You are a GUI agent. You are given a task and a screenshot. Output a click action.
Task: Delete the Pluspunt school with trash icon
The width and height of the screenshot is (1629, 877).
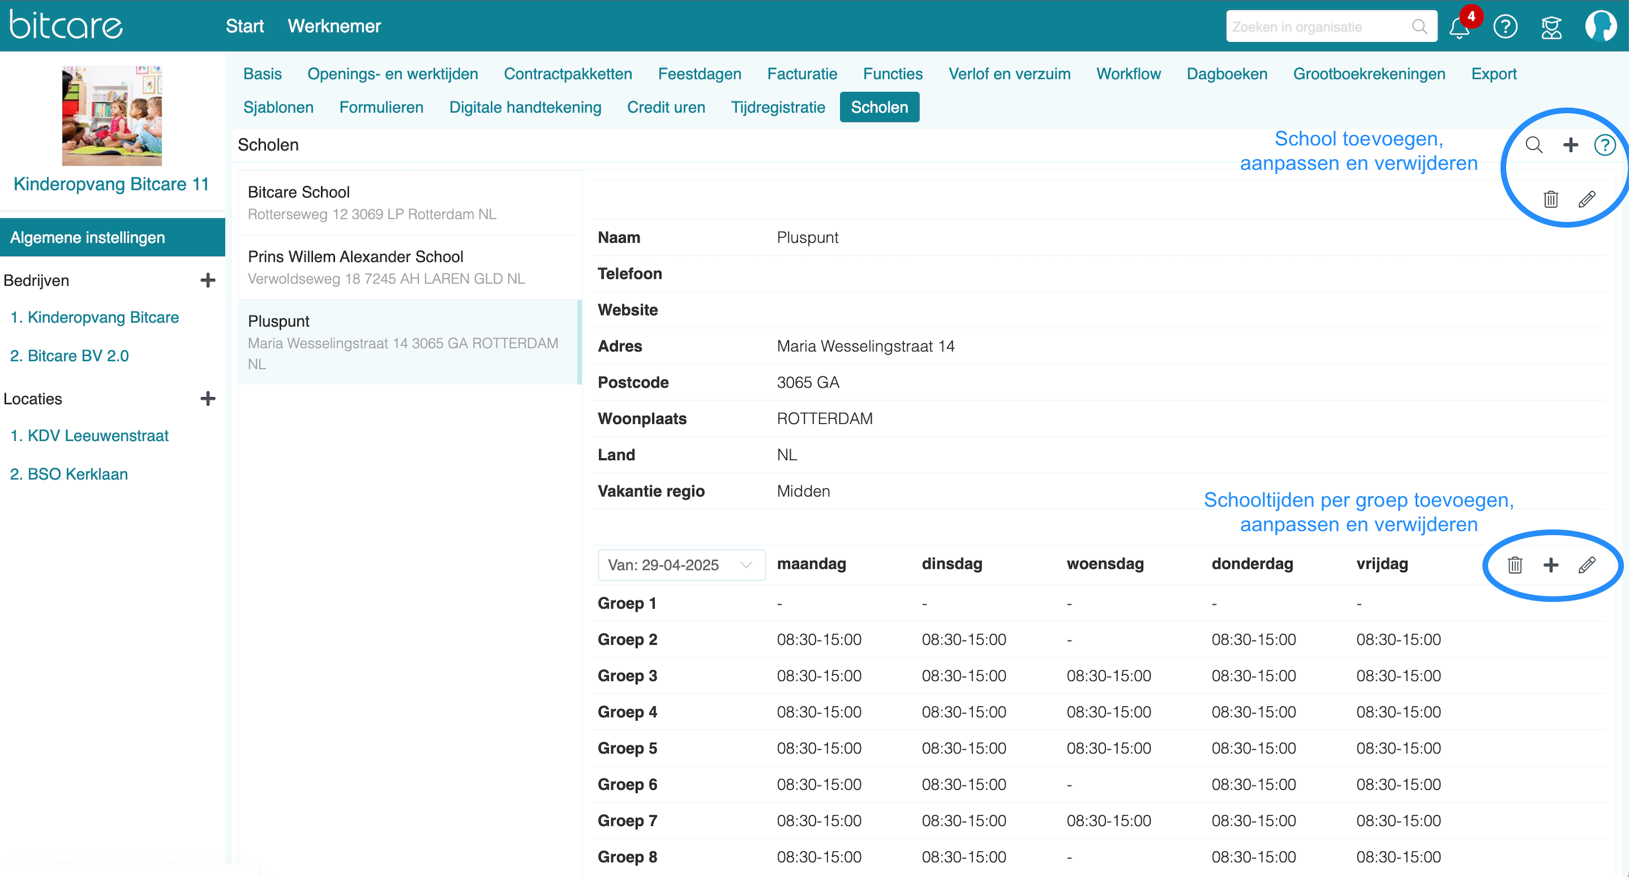(1551, 199)
